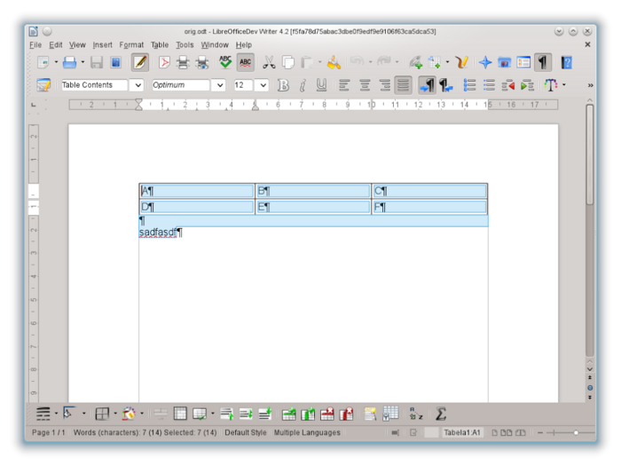
Task: Click the New document icon
Action: pos(43,62)
